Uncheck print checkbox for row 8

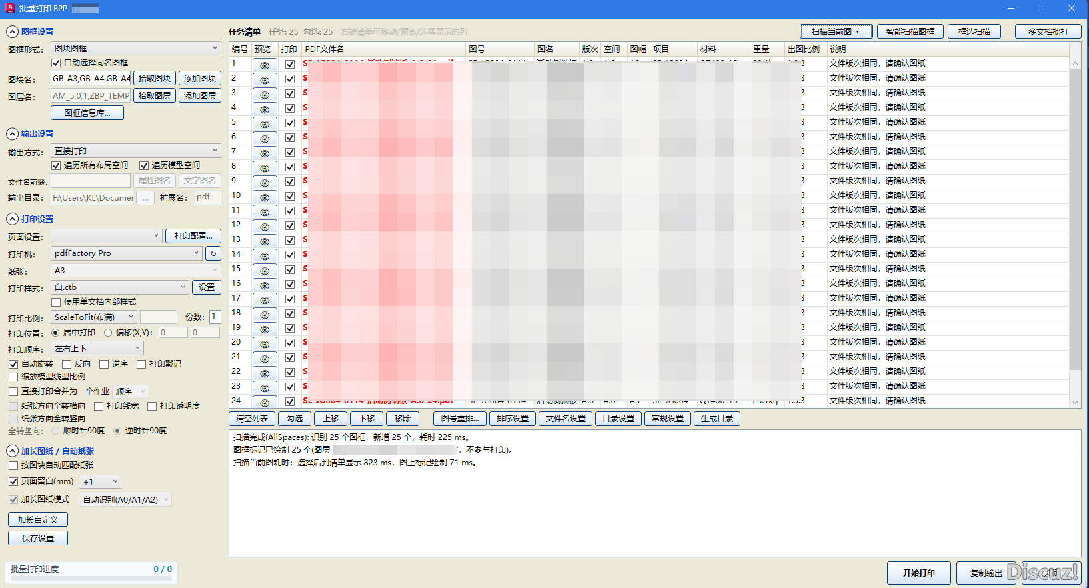coord(290,167)
